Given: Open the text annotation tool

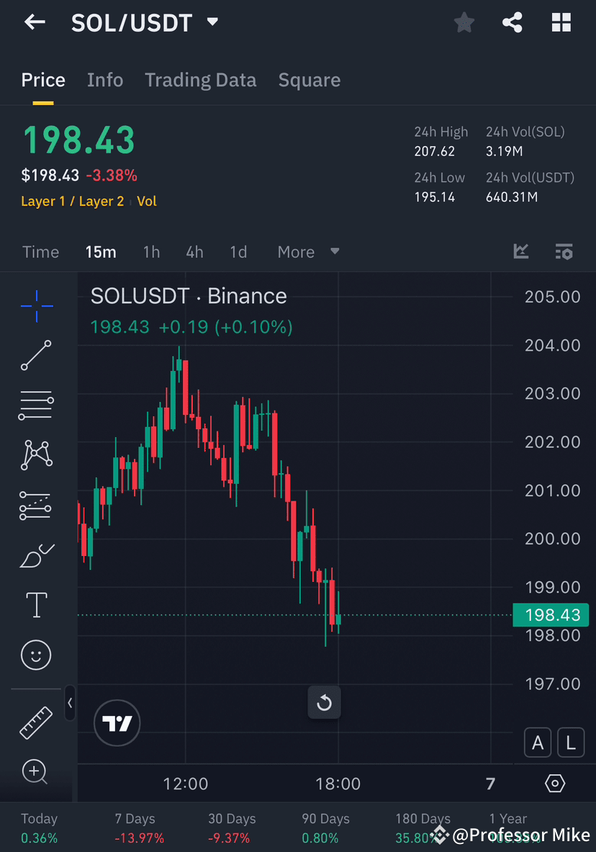Looking at the screenshot, I should coord(36,605).
